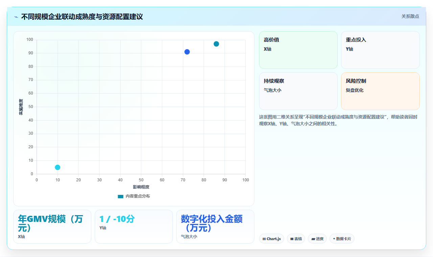This screenshot has height=257, width=433.
Task: Click the Chart.js tag chip
Action: 272,239
